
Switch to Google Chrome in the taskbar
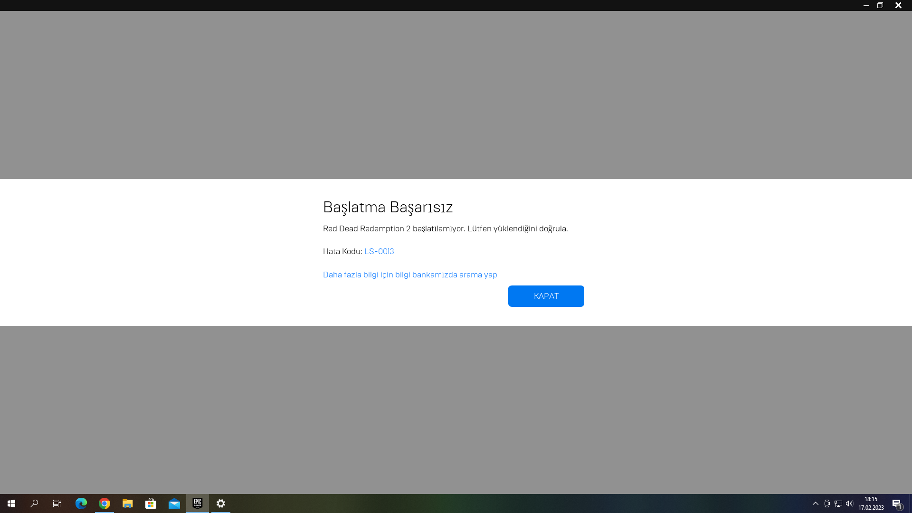coord(104,503)
